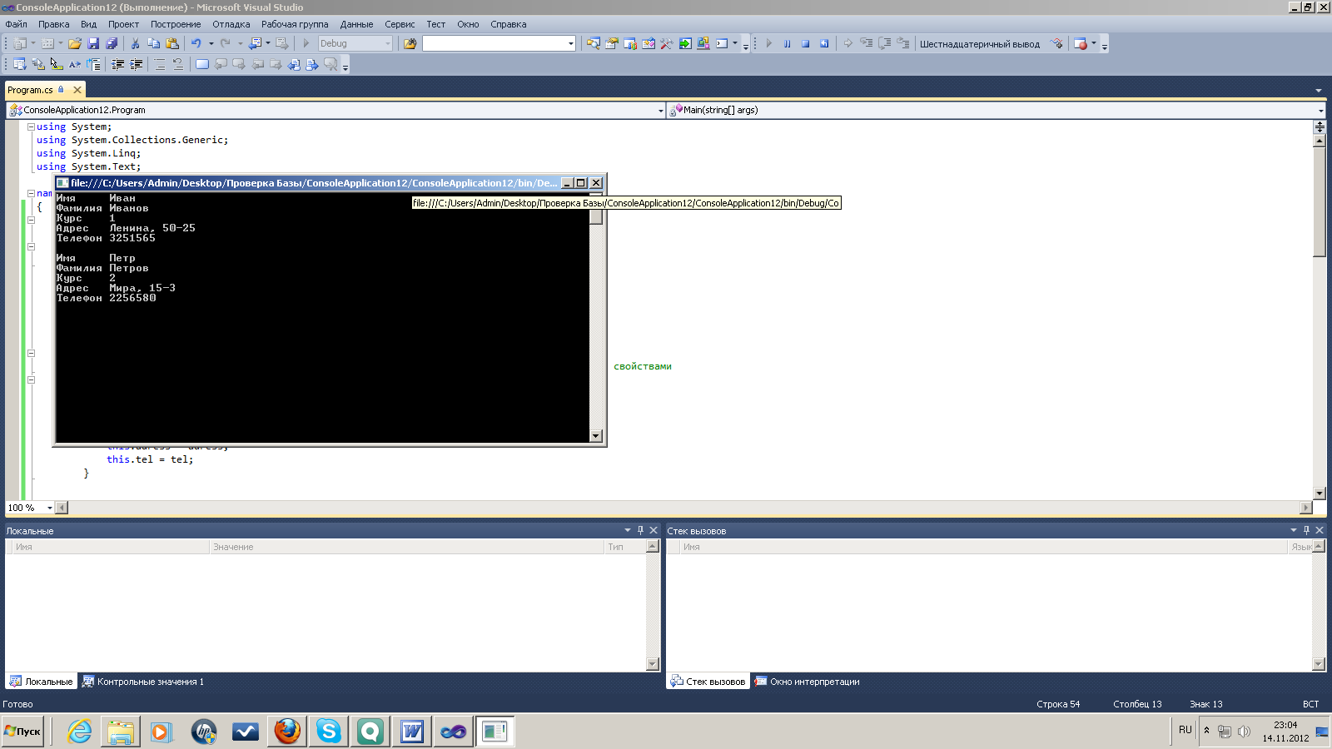The width and height of the screenshot is (1332, 749).
Task: Pause debugging with Break All icon
Action: [x=787, y=44]
